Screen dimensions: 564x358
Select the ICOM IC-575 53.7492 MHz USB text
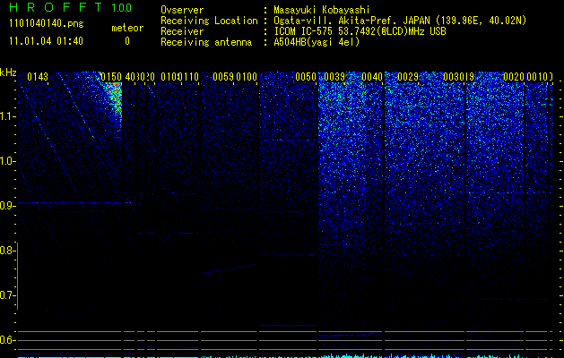(x=360, y=31)
